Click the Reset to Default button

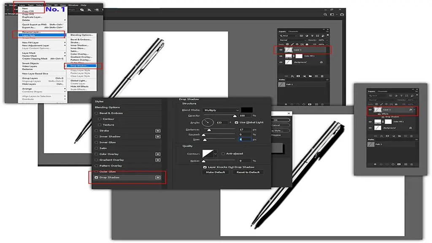pos(248,173)
